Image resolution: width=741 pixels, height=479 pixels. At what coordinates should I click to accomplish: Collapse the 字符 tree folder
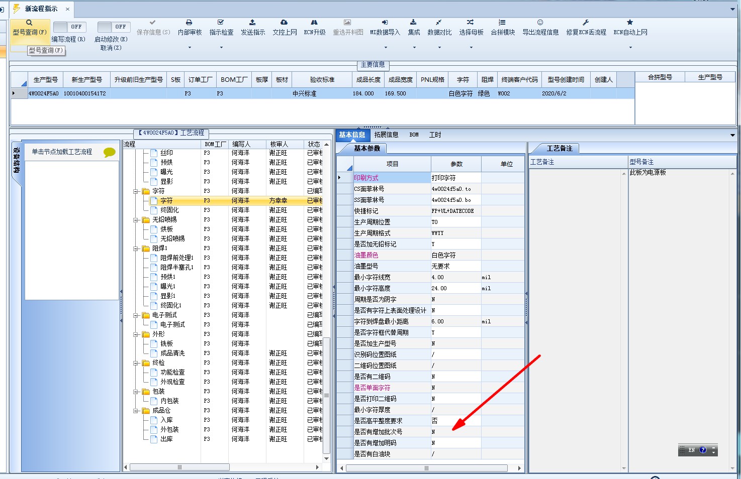coord(135,191)
